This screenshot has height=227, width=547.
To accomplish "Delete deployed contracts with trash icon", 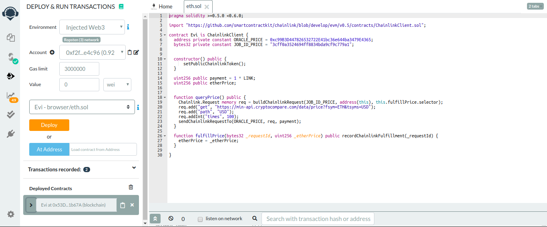I will (131, 187).
